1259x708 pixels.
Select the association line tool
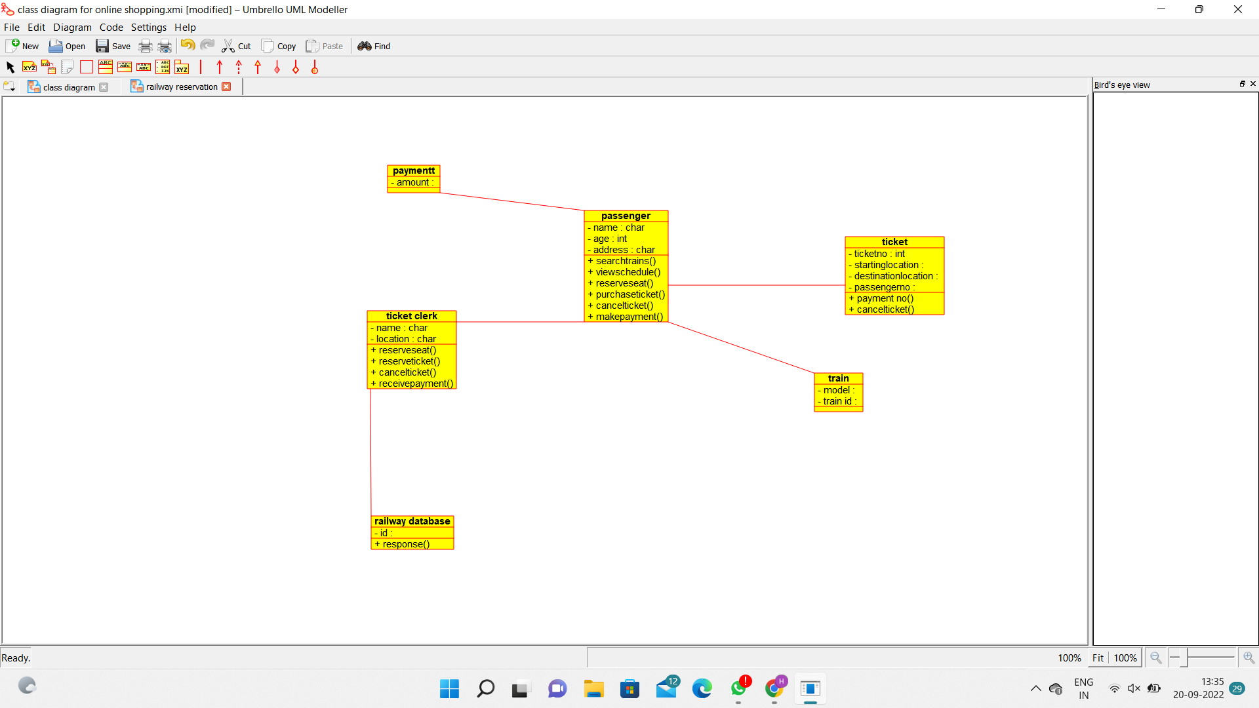coord(200,67)
